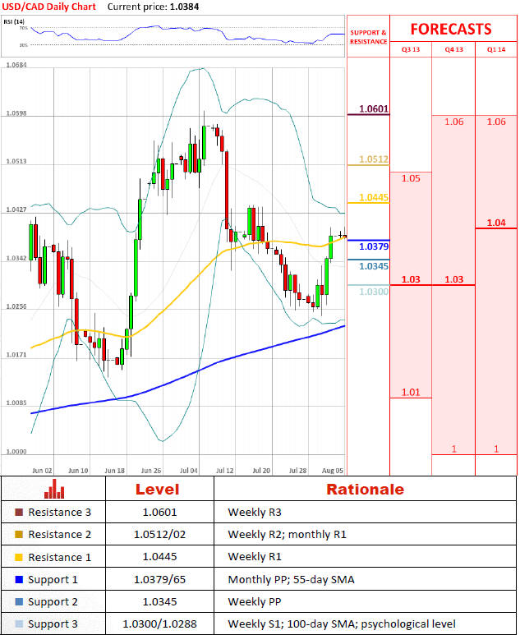Click the 'Current price: 1.0384' label
Screen dimensions: 520x635
coord(153,7)
